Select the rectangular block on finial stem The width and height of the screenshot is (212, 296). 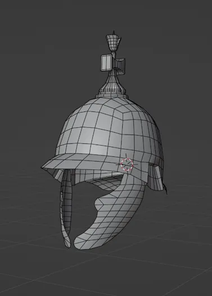[107, 63]
